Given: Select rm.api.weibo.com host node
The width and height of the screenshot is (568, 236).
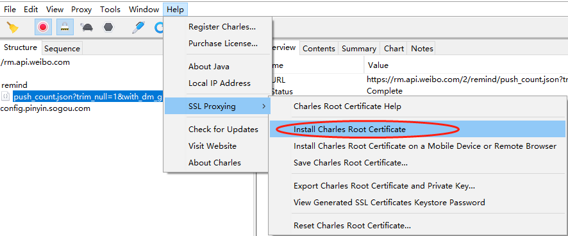Looking at the screenshot, I should tap(35, 62).
